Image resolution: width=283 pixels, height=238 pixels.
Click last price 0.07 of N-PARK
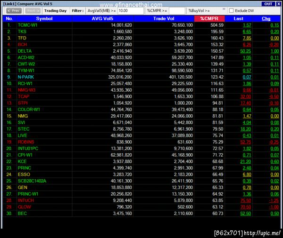pyautogui.click(x=247, y=77)
